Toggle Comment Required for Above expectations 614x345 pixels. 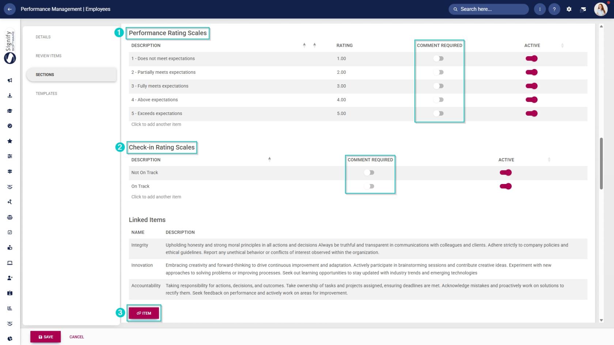click(x=439, y=100)
